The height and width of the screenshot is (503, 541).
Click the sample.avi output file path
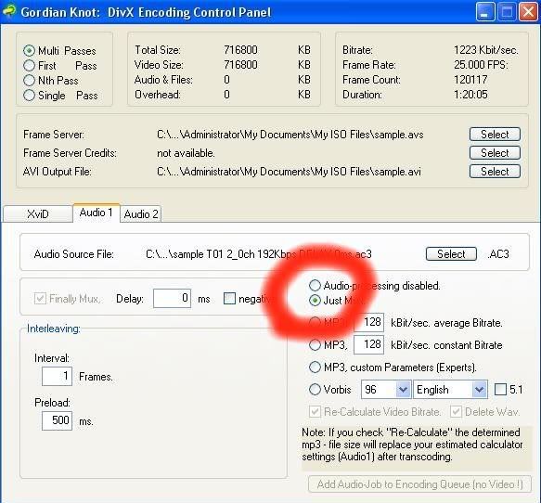pyautogui.click(x=289, y=172)
